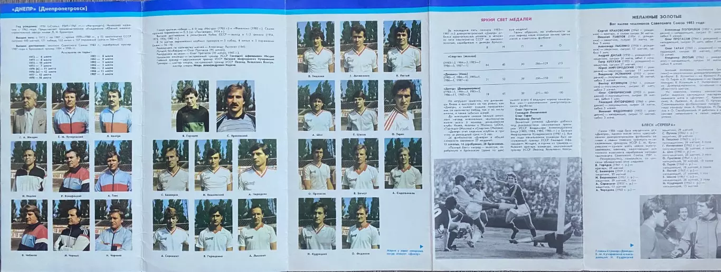Click the photo of Г. А. Жиздик
The height and width of the screenshot is (272, 721).
pyautogui.click(x=29, y=108)
